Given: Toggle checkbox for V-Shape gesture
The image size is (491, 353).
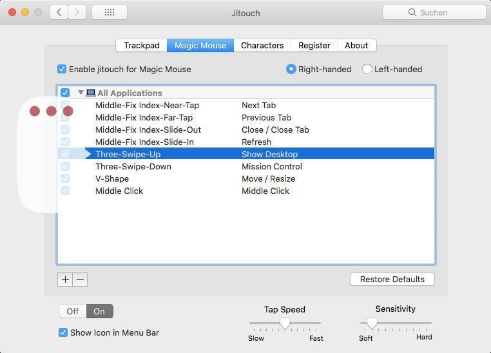Looking at the screenshot, I should pyautogui.click(x=65, y=178).
